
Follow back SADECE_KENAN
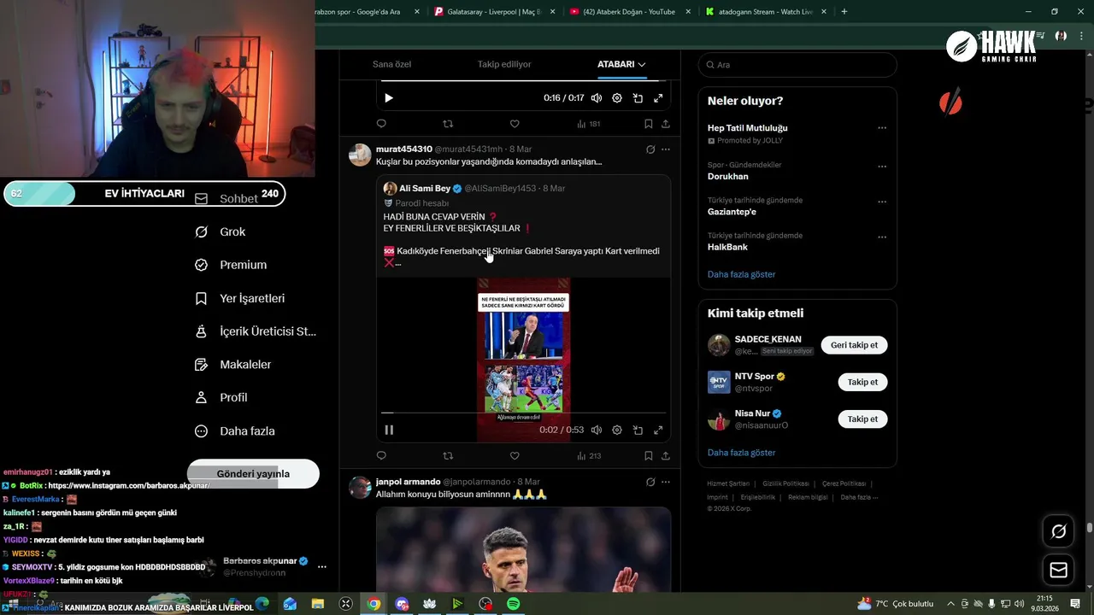pyautogui.click(x=855, y=345)
